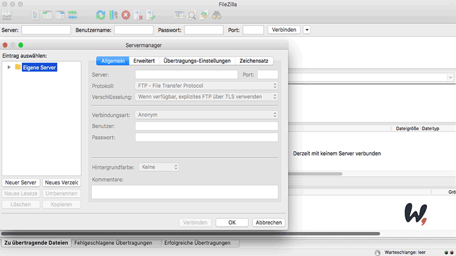Viewport: 456px width, 256px height.
Task: Toggle synchronized browsing icon
Action: pos(204,15)
